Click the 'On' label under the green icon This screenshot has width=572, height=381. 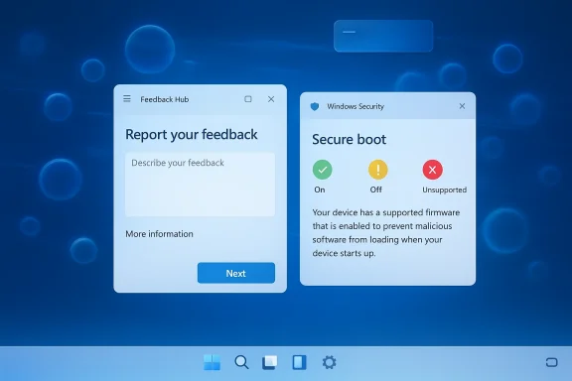[320, 190]
